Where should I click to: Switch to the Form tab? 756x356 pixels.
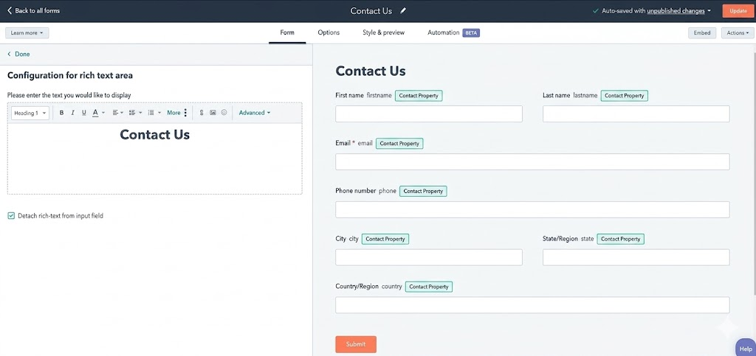pyautogui.click(x=287, y=32)
